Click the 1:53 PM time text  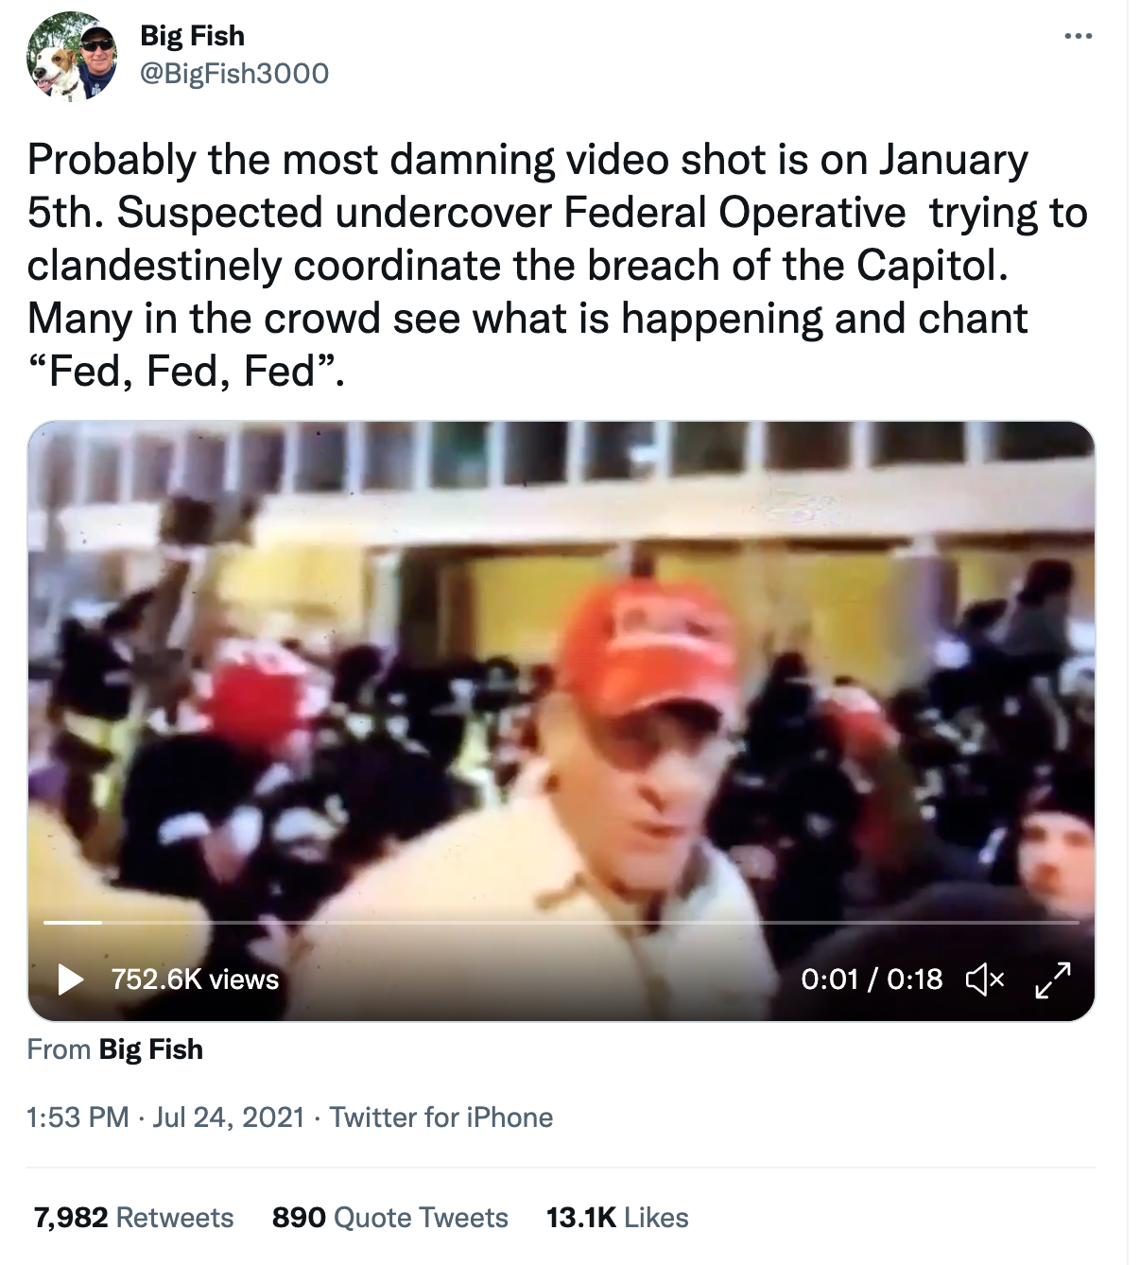[78, 1117]
